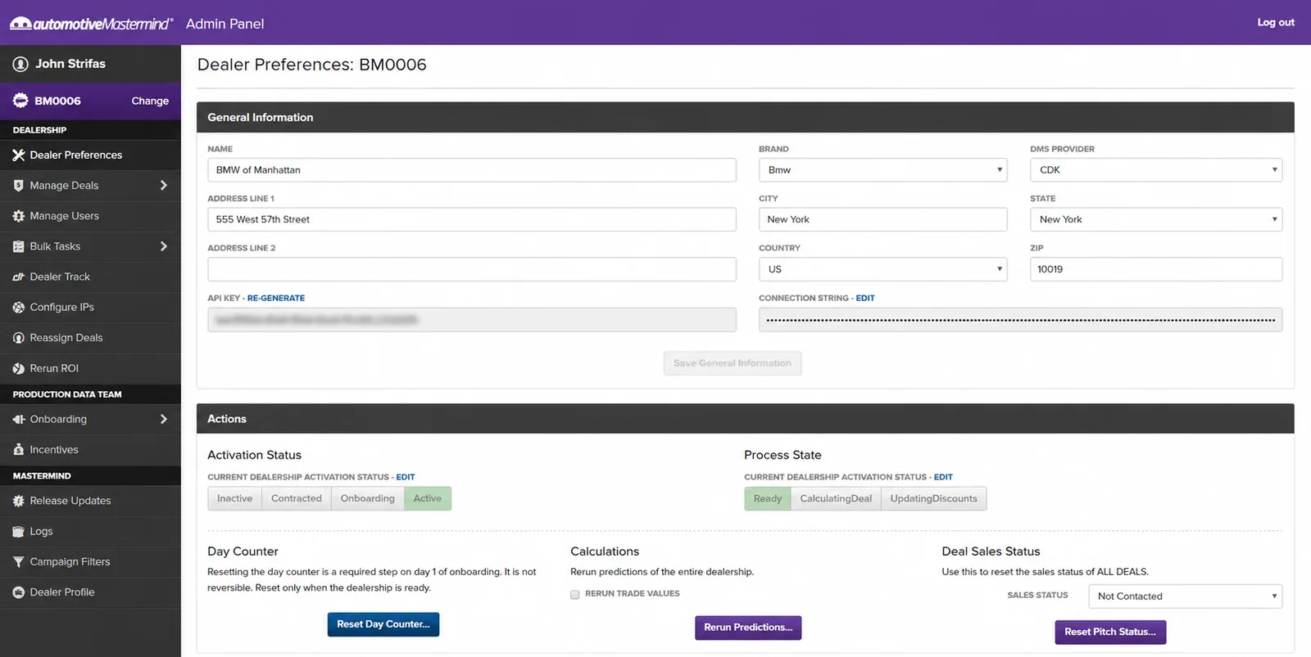
Task: Set activation status to Active
Action: click(x=428, y=498)
